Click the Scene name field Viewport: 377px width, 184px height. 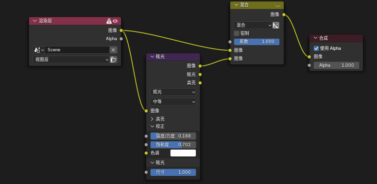77,50
